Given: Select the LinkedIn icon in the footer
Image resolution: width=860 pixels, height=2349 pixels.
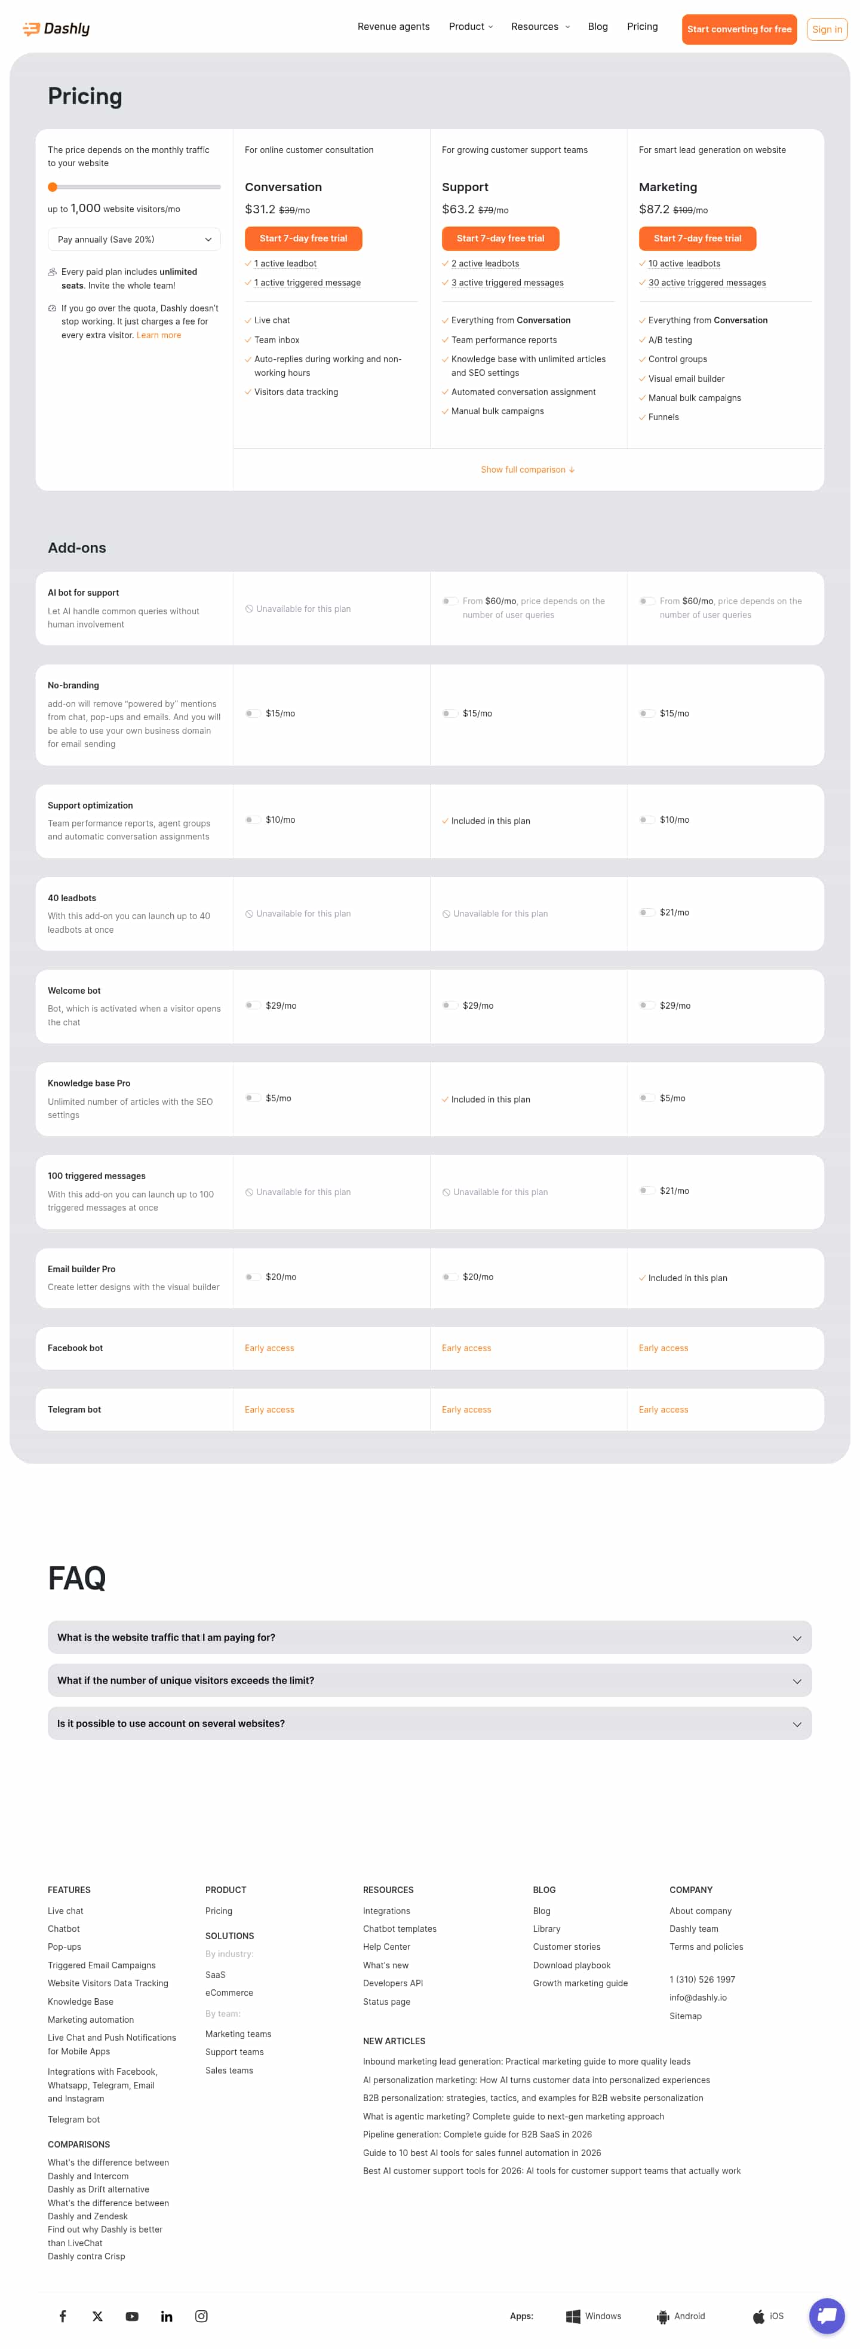Looking at the screenshot, I should 166,2316.
